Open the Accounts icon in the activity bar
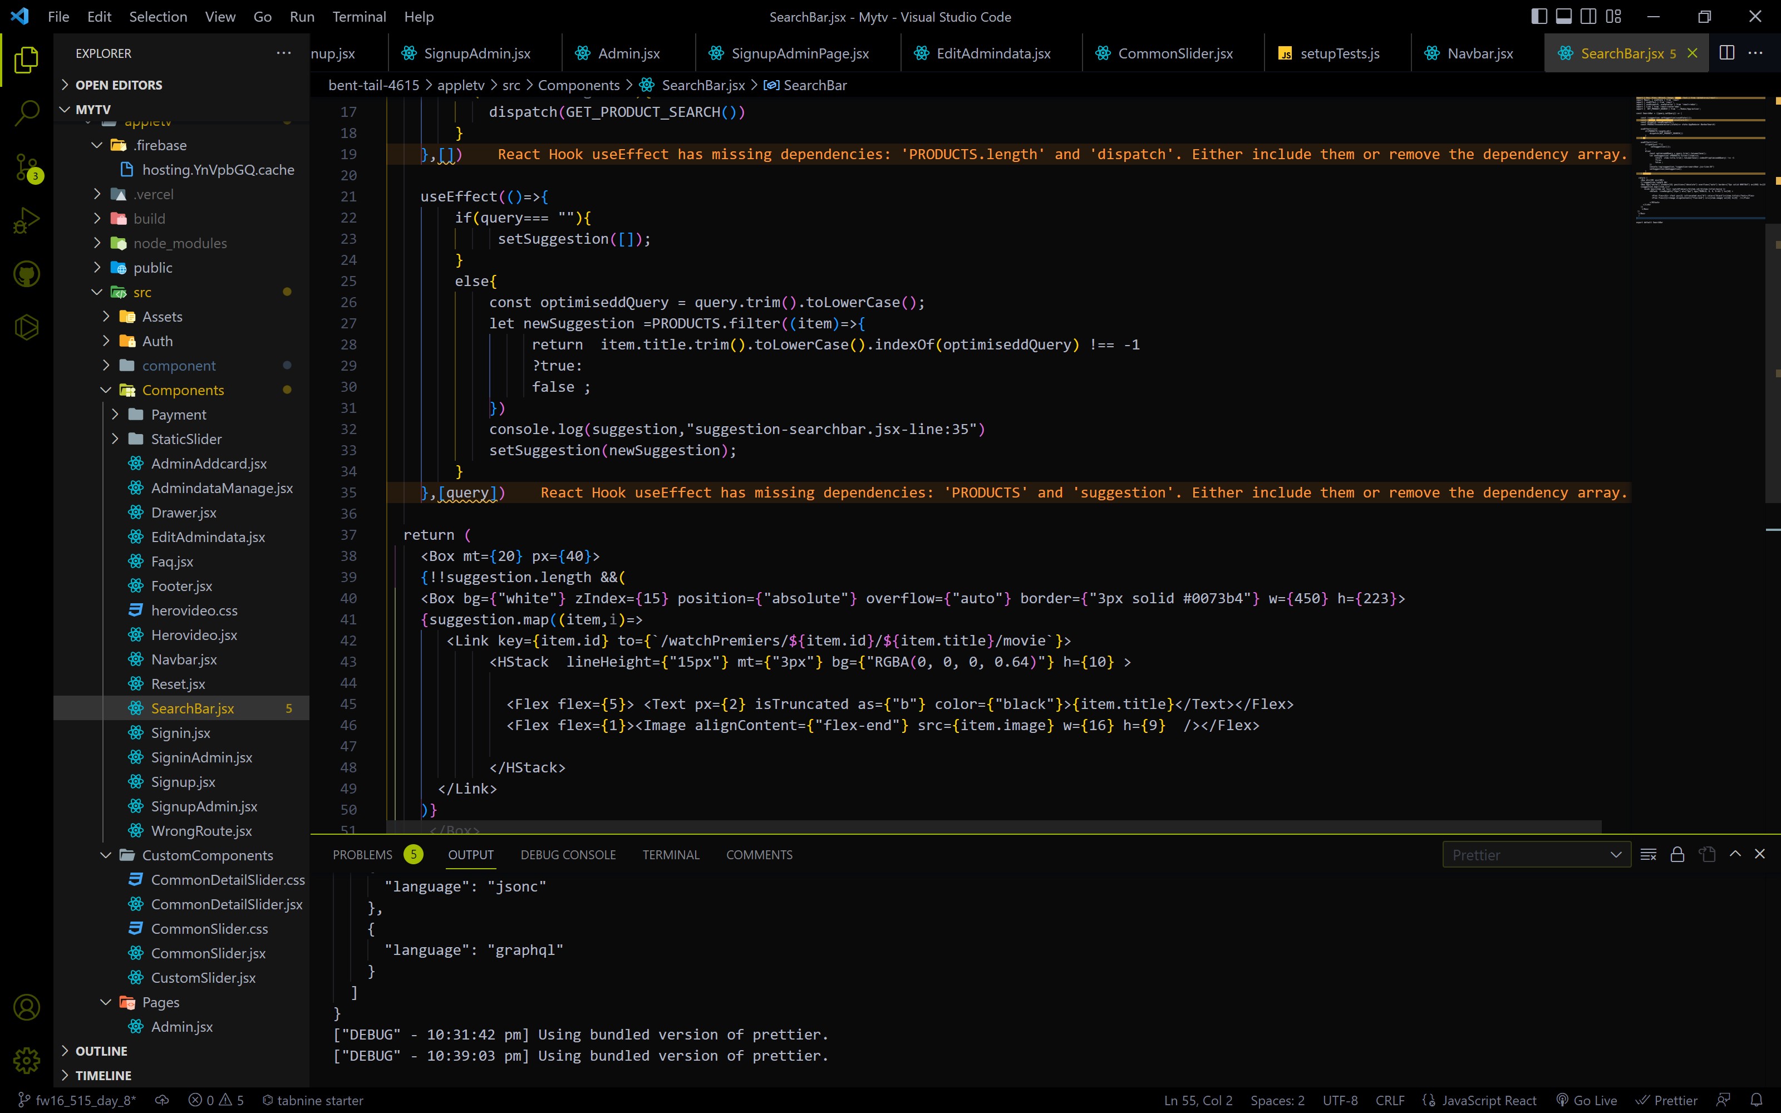The width and height of the screenshot is (1781, 1113). click(x=27, y=1006)
